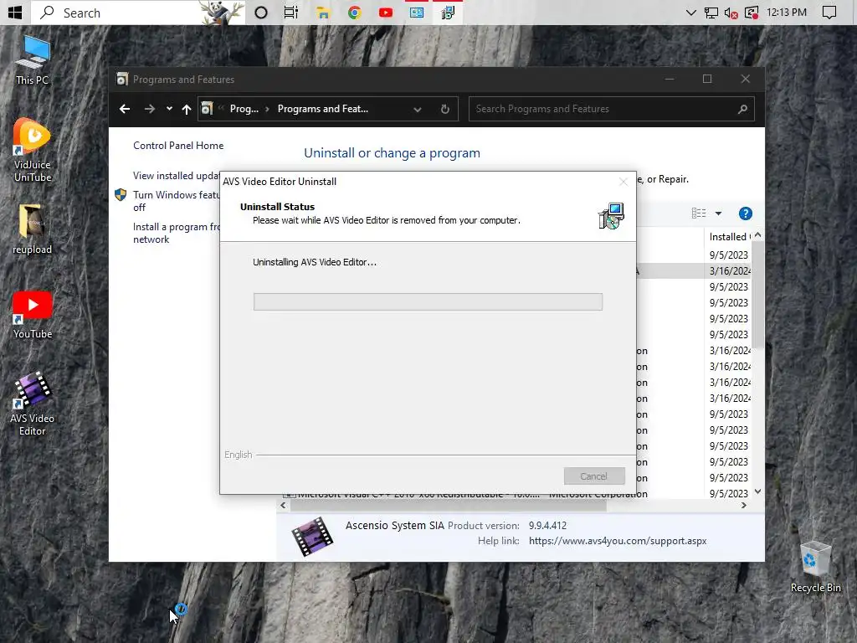This screenshot has width=857, height=643.
Task: Open the More view options dropdown arrow
Action: [x=718, y=213]
